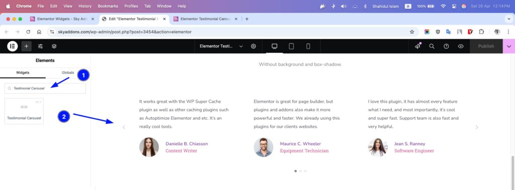Viewport: 515px width, 190px height.
Task: Open the Google Translate extension icon
Action: (449, 32)
